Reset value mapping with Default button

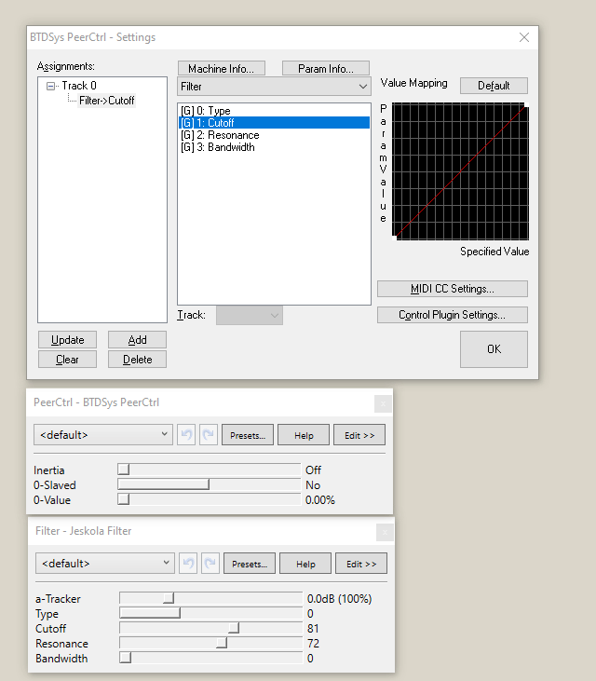(494, 86)
